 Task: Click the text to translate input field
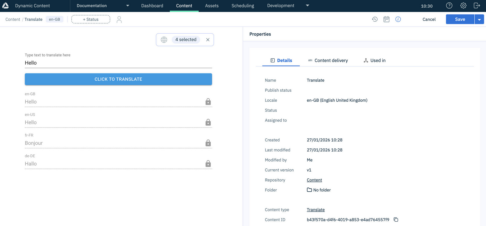[118, 63]
